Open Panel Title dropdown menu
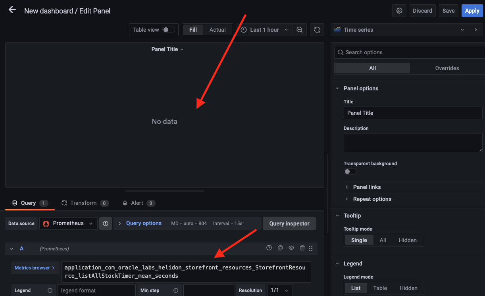485x296 pixels. coord(167,49)
